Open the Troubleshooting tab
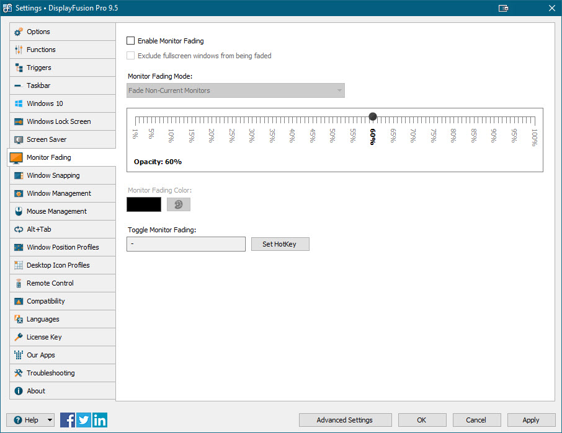The height and width of the screenshot is (433, 562). click(x=63, y=373)
